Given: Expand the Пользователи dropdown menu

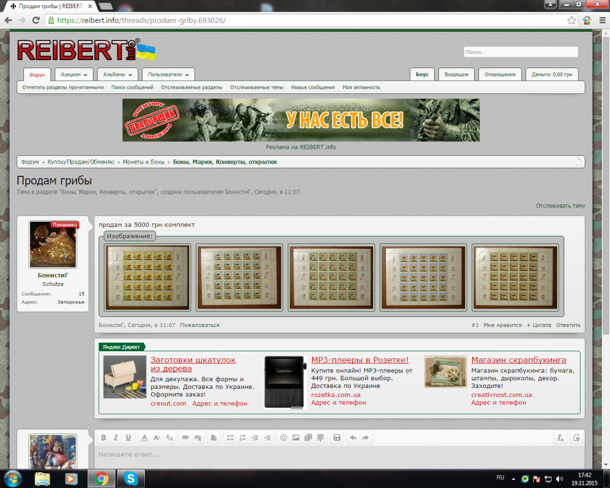Looking at the screenshot, I should tap(168, 74).
